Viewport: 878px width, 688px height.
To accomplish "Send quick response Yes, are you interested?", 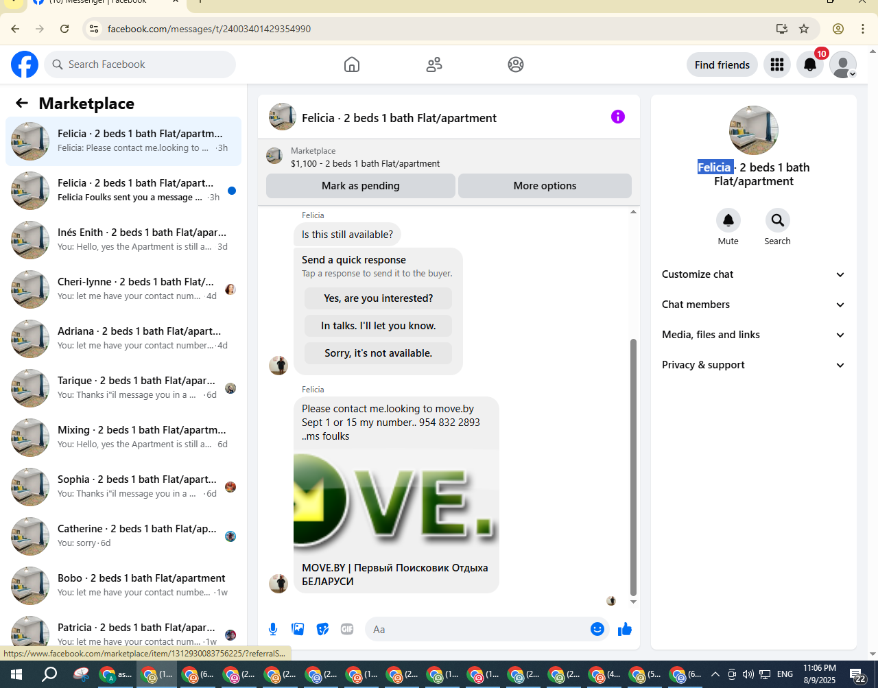I will (x=379, y=298).
